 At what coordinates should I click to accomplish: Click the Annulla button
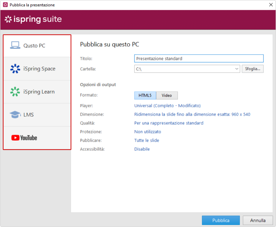258,220
